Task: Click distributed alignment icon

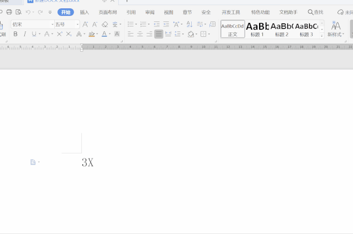Action: click(x=168, y=34)
